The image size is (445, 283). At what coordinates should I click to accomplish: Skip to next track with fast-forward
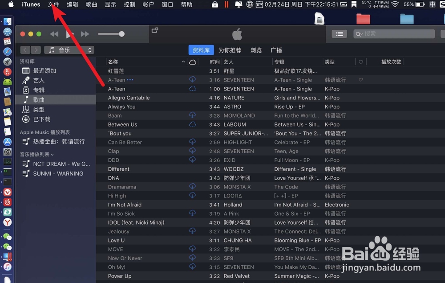(85, 34)
